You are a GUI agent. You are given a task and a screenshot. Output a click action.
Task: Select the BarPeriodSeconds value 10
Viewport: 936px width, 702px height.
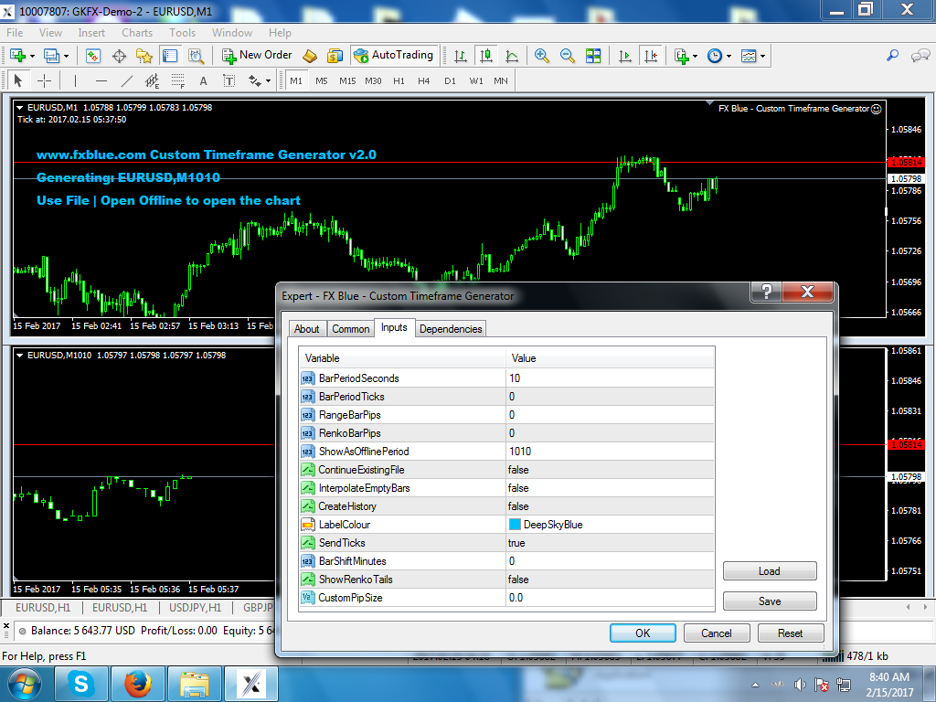pyautogui.click(x=610, y=378)
